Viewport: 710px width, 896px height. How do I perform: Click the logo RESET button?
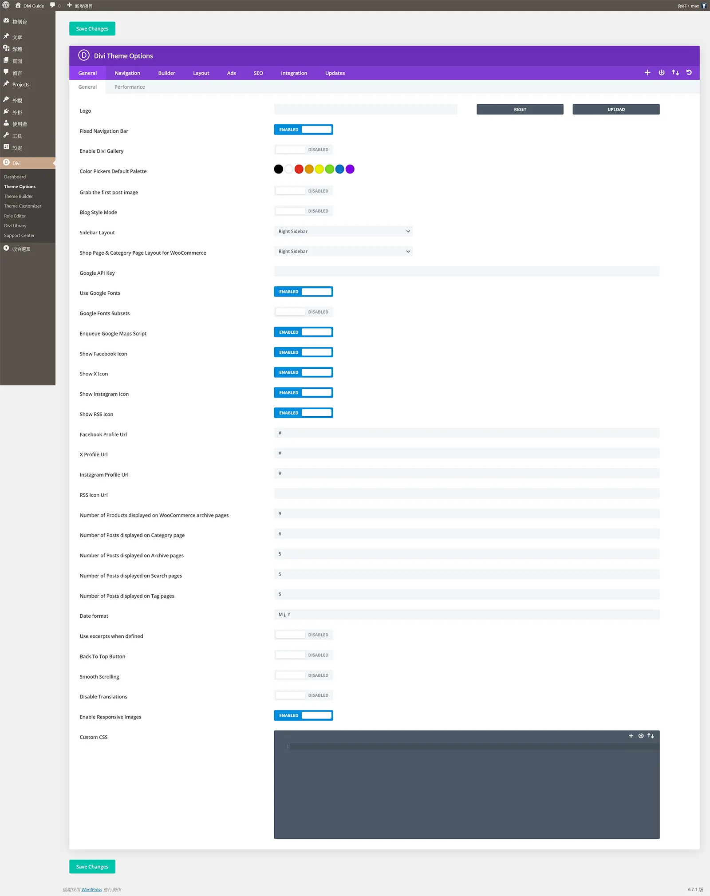coord(520,109)
